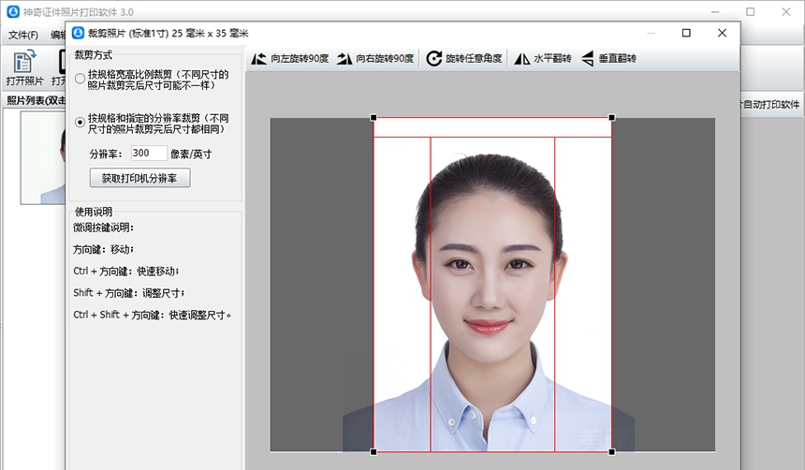Click the crop dialog's blue title icon
The height and width of the screenshot is (470, 805).
click(x=79, y=33)
